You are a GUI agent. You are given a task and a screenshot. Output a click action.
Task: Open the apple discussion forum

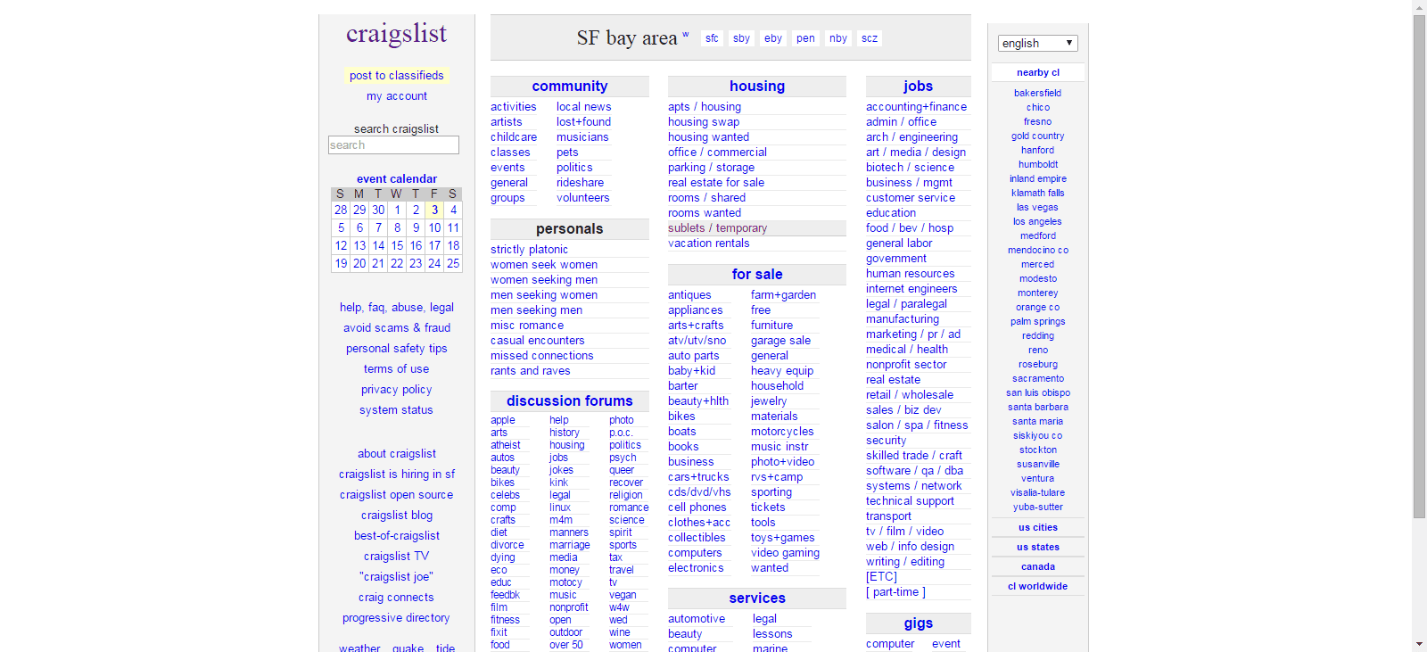[503, 420]
